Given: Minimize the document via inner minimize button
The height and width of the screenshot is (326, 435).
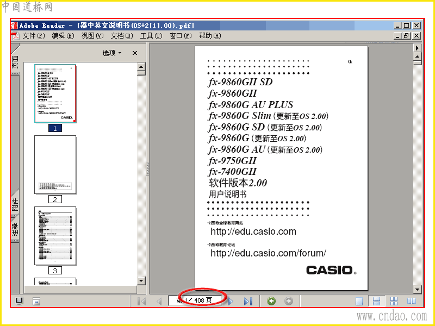Looking at the screenshot, I should pyautogui.click(x=397, y=36).
